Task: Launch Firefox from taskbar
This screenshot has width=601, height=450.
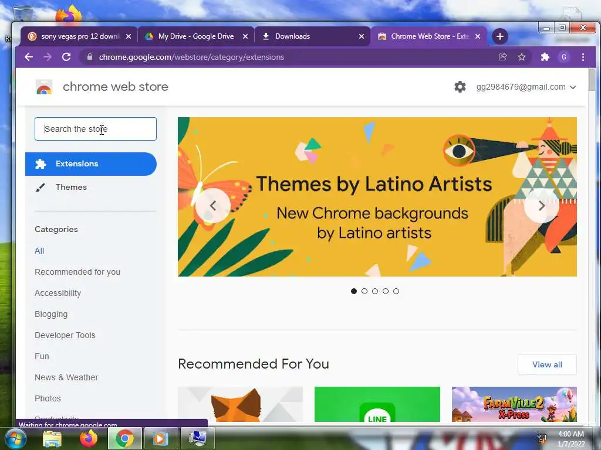Action: coord(89,439)
